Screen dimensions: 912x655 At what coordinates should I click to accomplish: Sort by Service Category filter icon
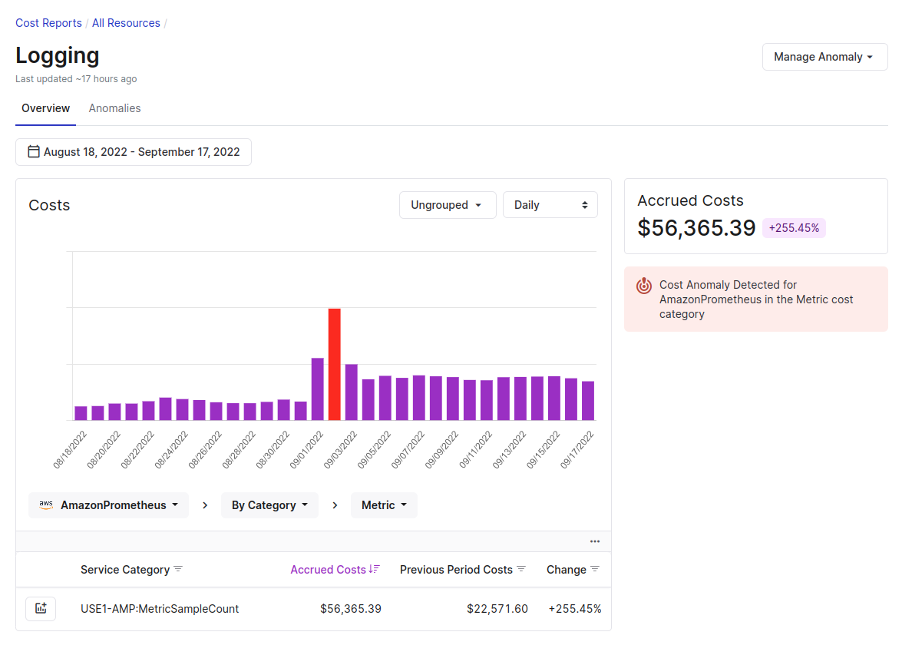(x=178, y=569)
